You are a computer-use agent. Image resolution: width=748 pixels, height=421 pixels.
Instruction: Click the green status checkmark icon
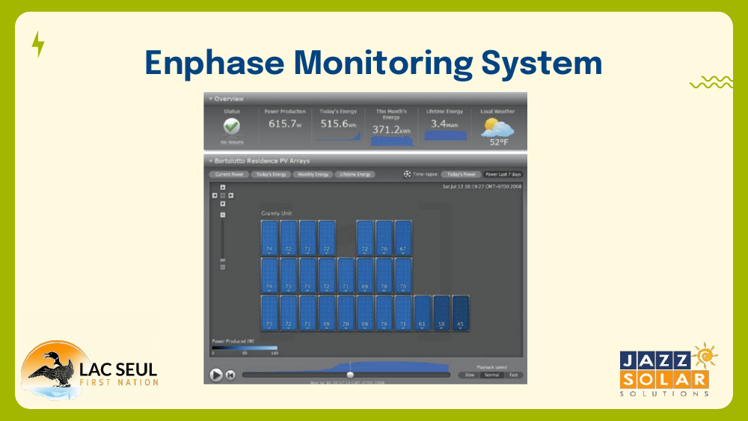232,126
